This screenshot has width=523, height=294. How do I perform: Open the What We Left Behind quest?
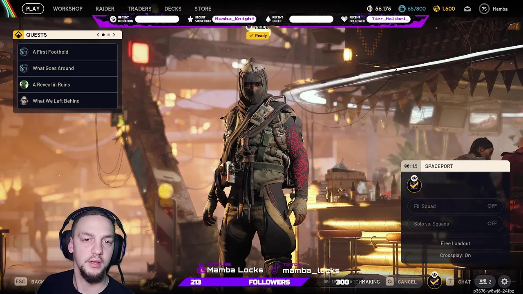67,101
